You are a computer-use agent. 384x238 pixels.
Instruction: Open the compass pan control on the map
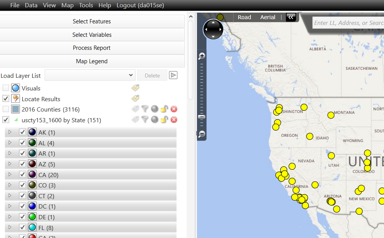pyautogui.click(x=213, y=29)
